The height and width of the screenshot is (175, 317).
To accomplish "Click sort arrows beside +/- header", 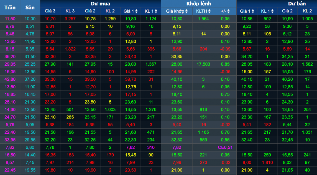I will 229,11.
